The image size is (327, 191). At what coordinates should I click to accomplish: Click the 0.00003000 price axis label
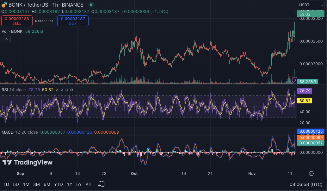pos(311,19)
